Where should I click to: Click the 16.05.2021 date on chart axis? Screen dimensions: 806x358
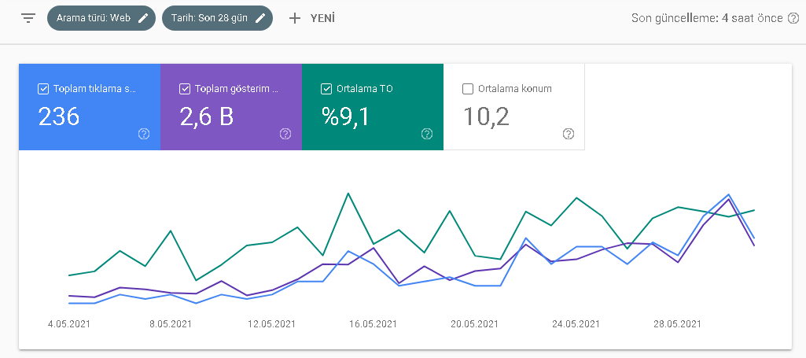[374, 324]
